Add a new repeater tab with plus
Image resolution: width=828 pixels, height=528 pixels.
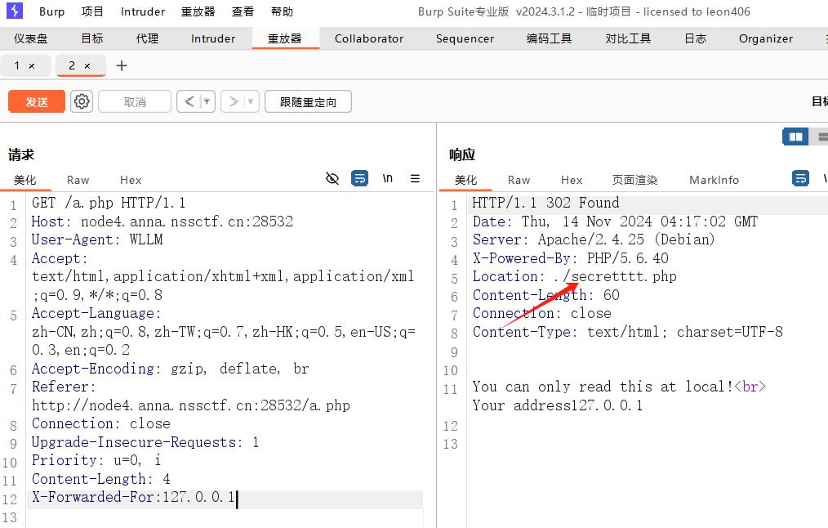click(122, 65)
